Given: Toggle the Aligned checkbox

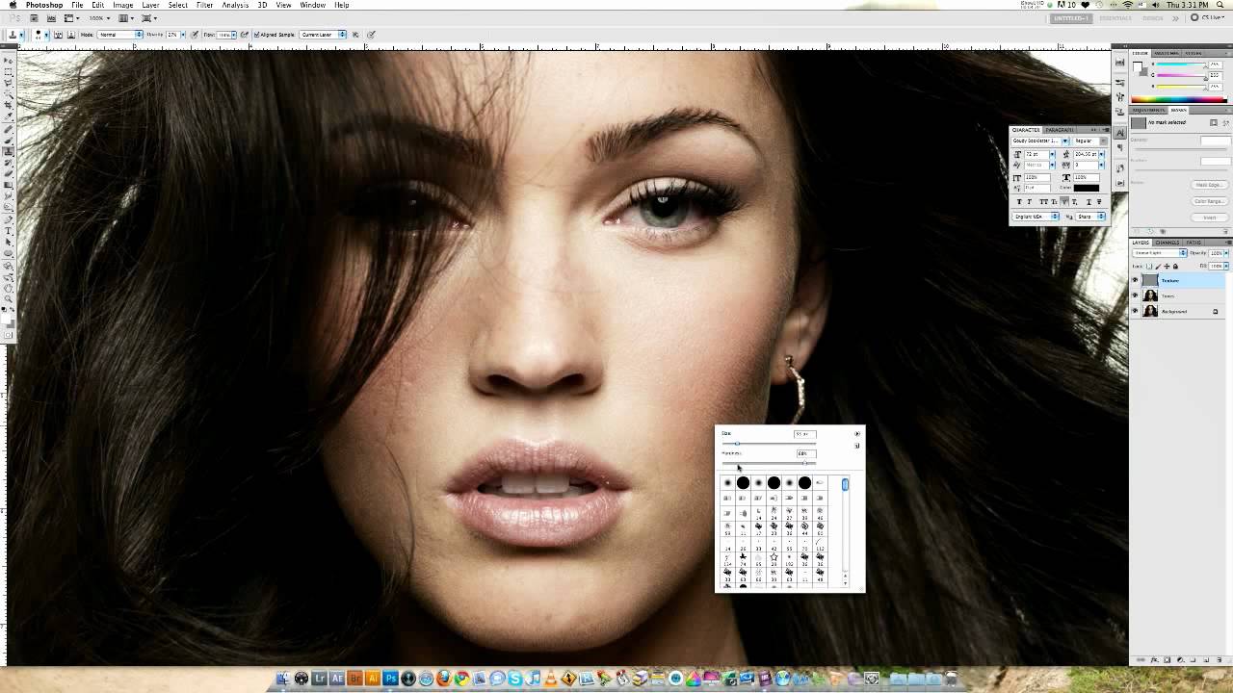Looking at the screenshot, I should point(256,35).
